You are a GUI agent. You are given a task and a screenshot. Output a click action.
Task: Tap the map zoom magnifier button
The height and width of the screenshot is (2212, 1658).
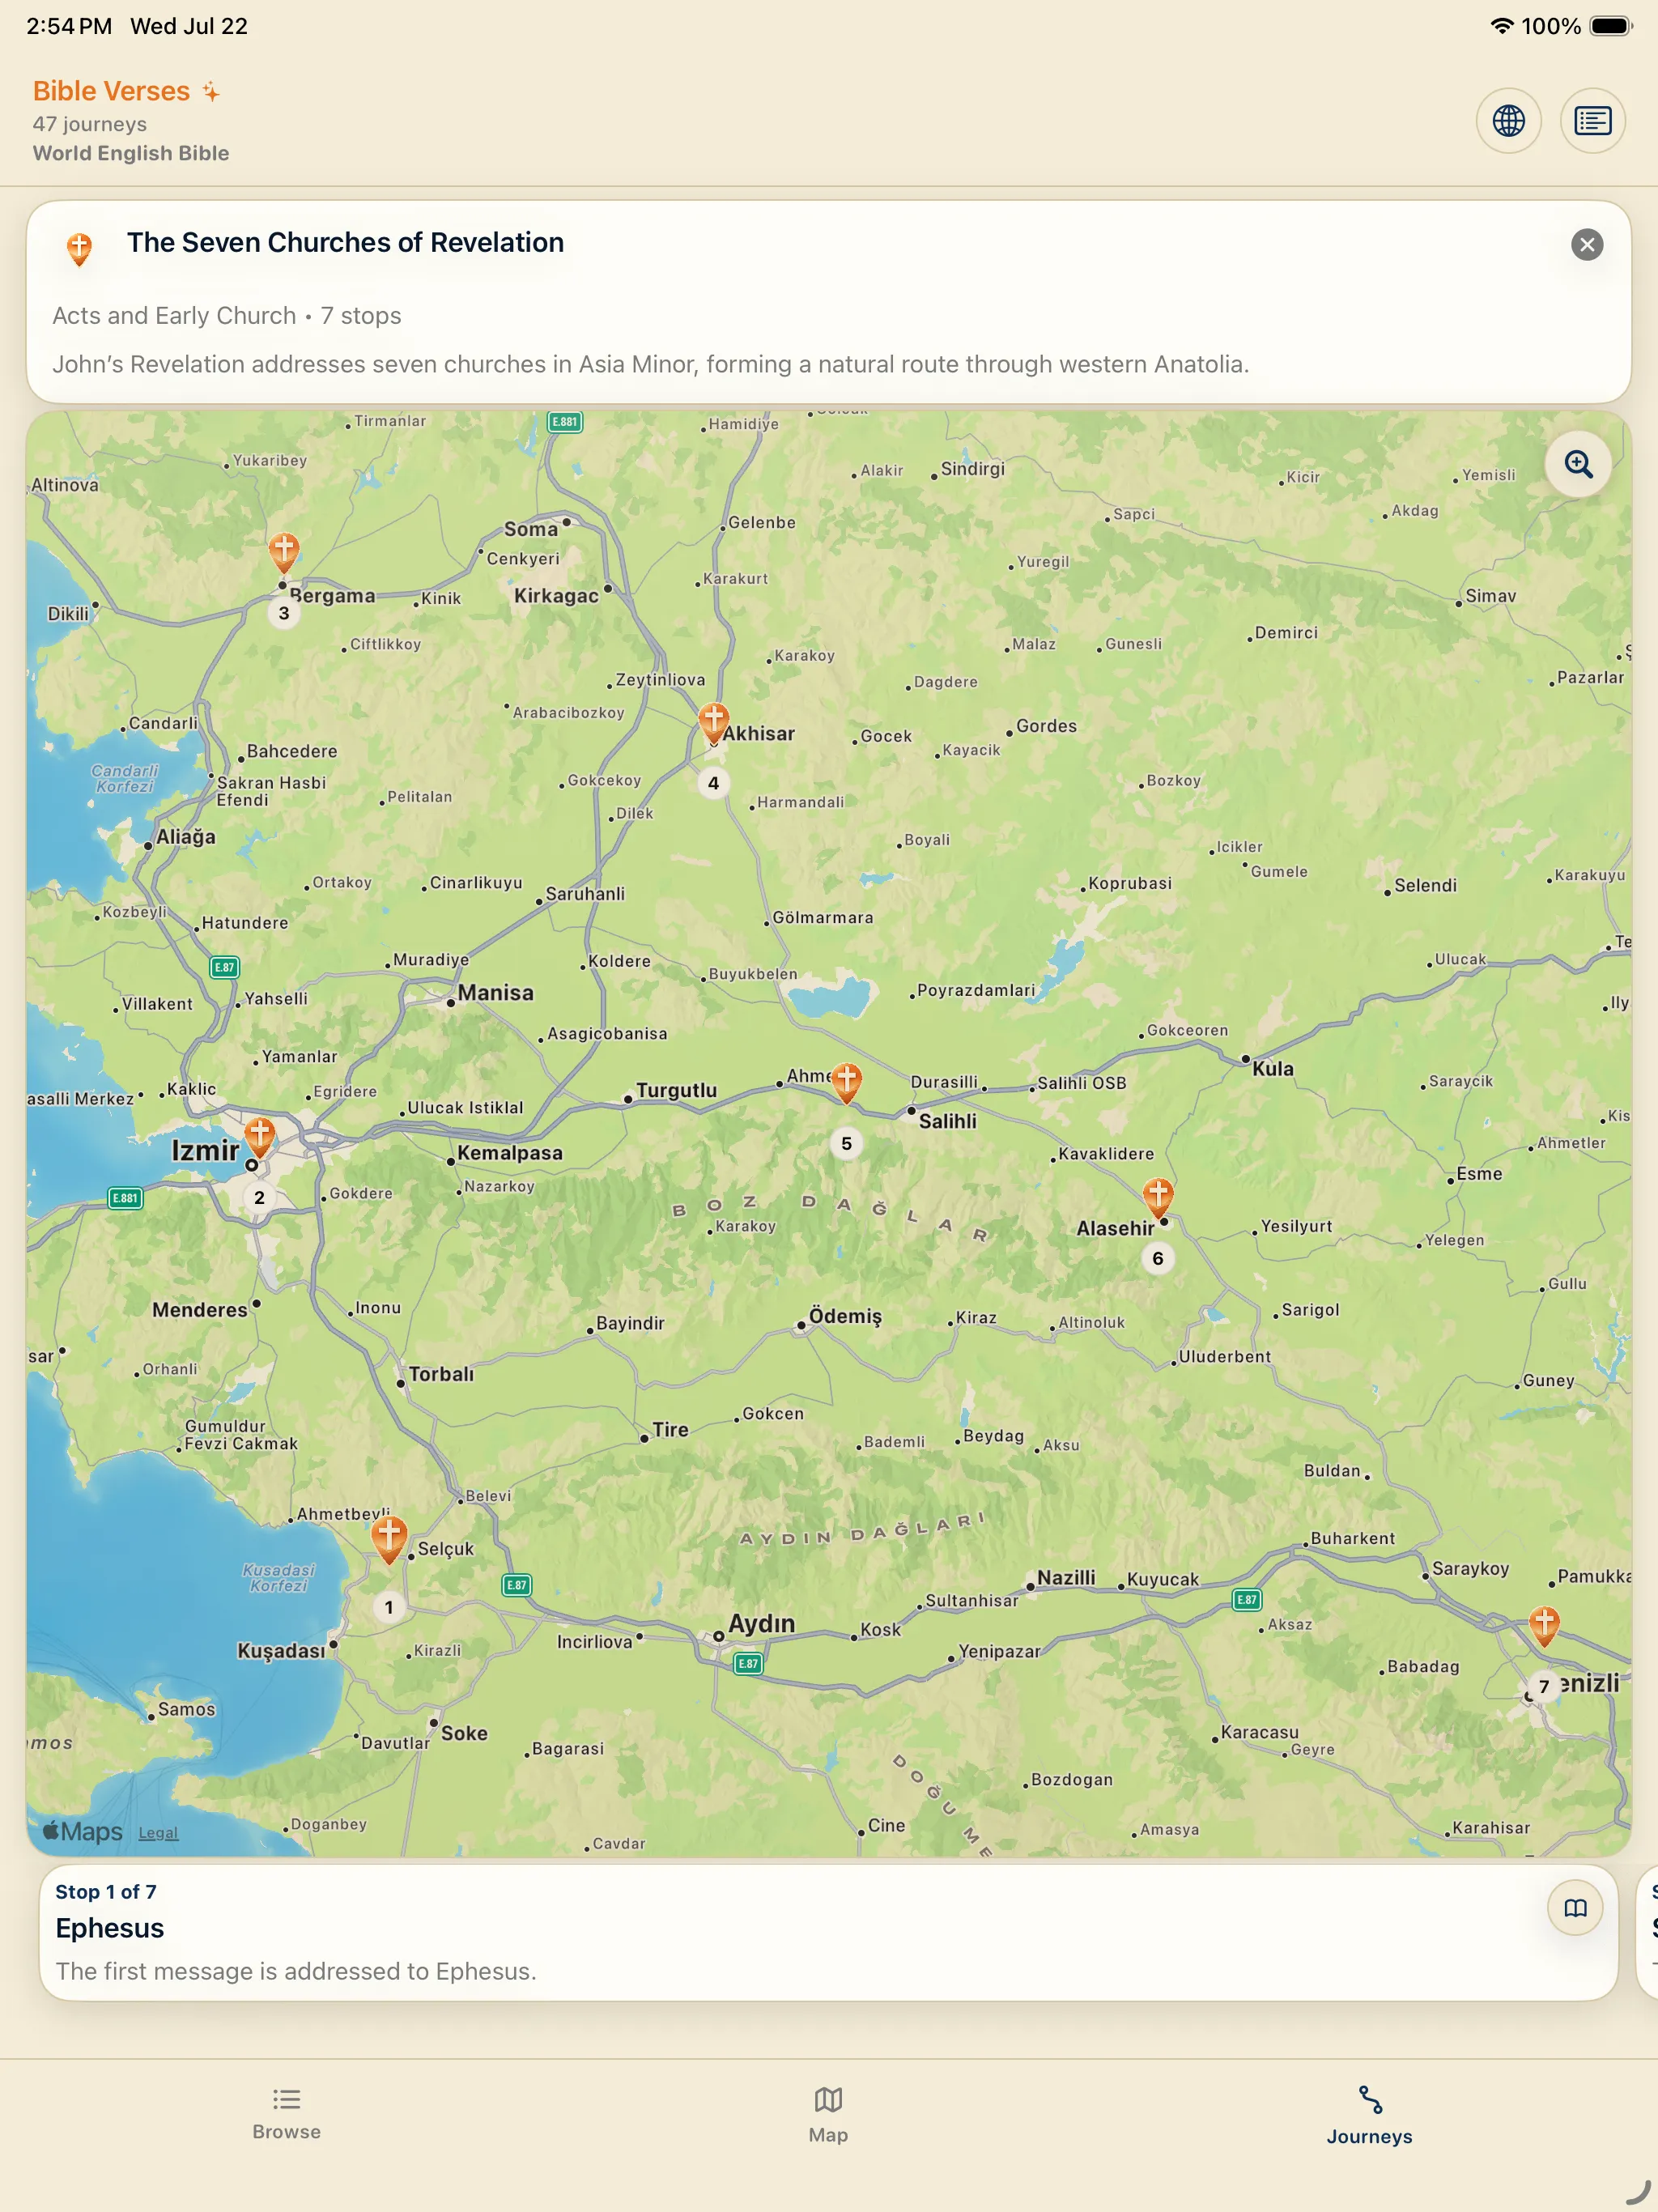[x=1578, y=464]
